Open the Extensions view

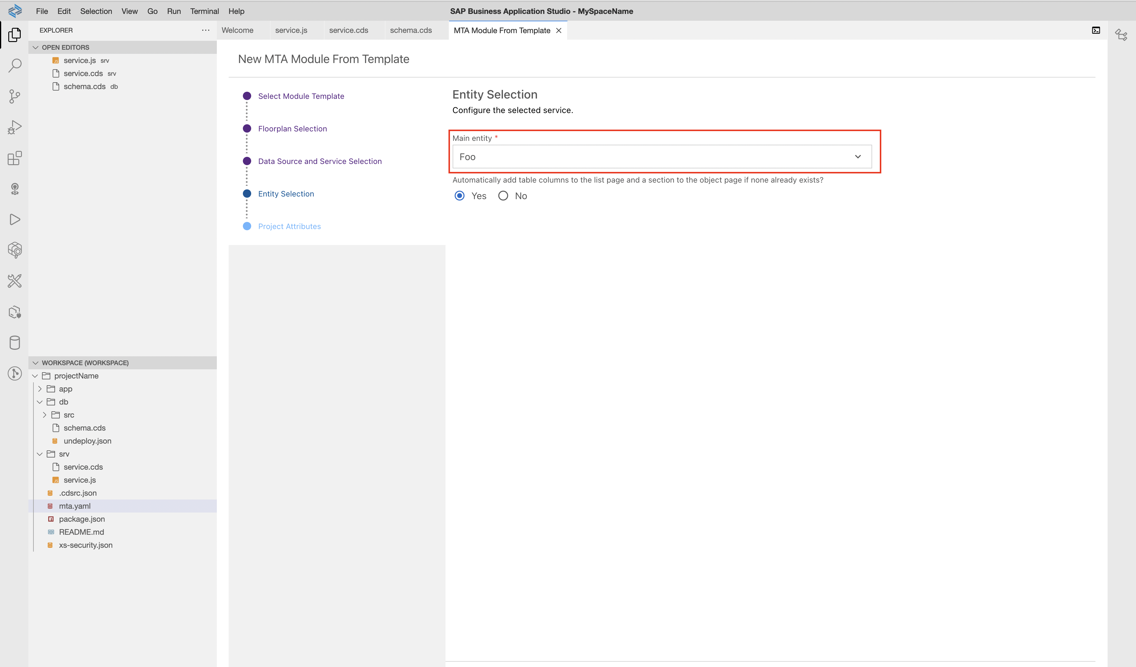(14, 158)
